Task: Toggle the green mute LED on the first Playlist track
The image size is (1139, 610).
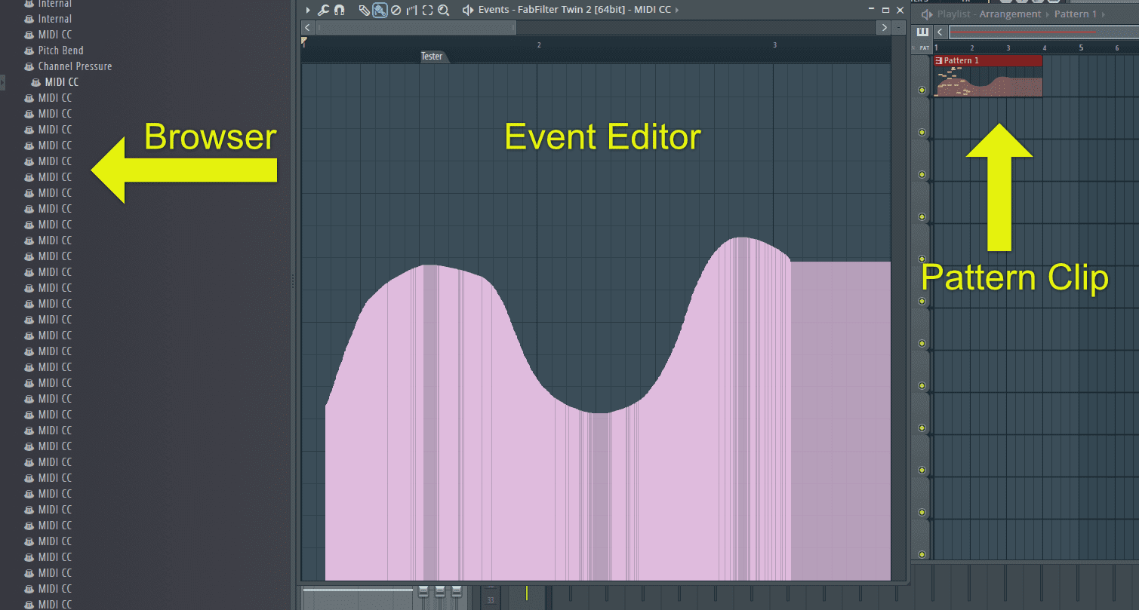Action: coord(922,90)
